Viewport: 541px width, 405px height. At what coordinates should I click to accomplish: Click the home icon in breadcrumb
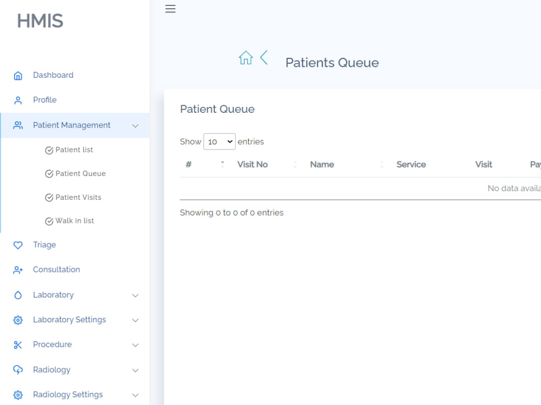pyautogui.click(x=246, y=58)
